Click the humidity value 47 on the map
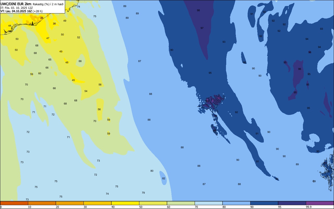334x209 pixels. pos(48,38)
